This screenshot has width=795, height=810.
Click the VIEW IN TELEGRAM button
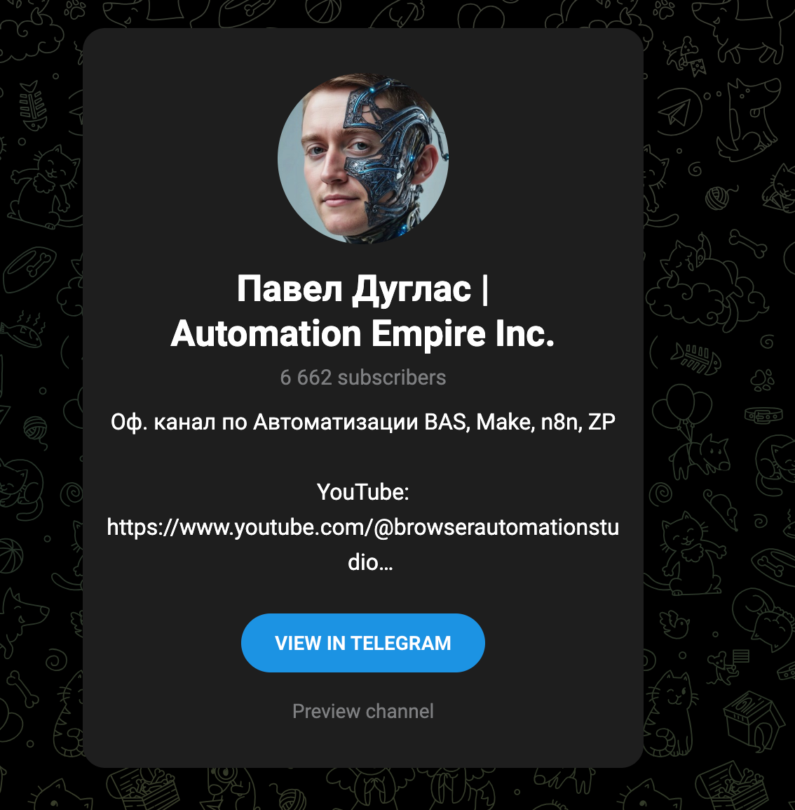pos(362,643)
